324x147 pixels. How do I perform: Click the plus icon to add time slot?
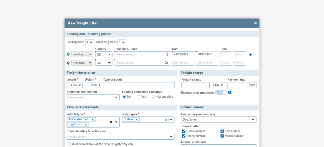coord(251,54)
